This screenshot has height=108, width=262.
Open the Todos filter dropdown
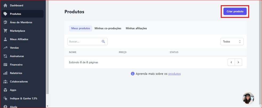click(232, 42)
